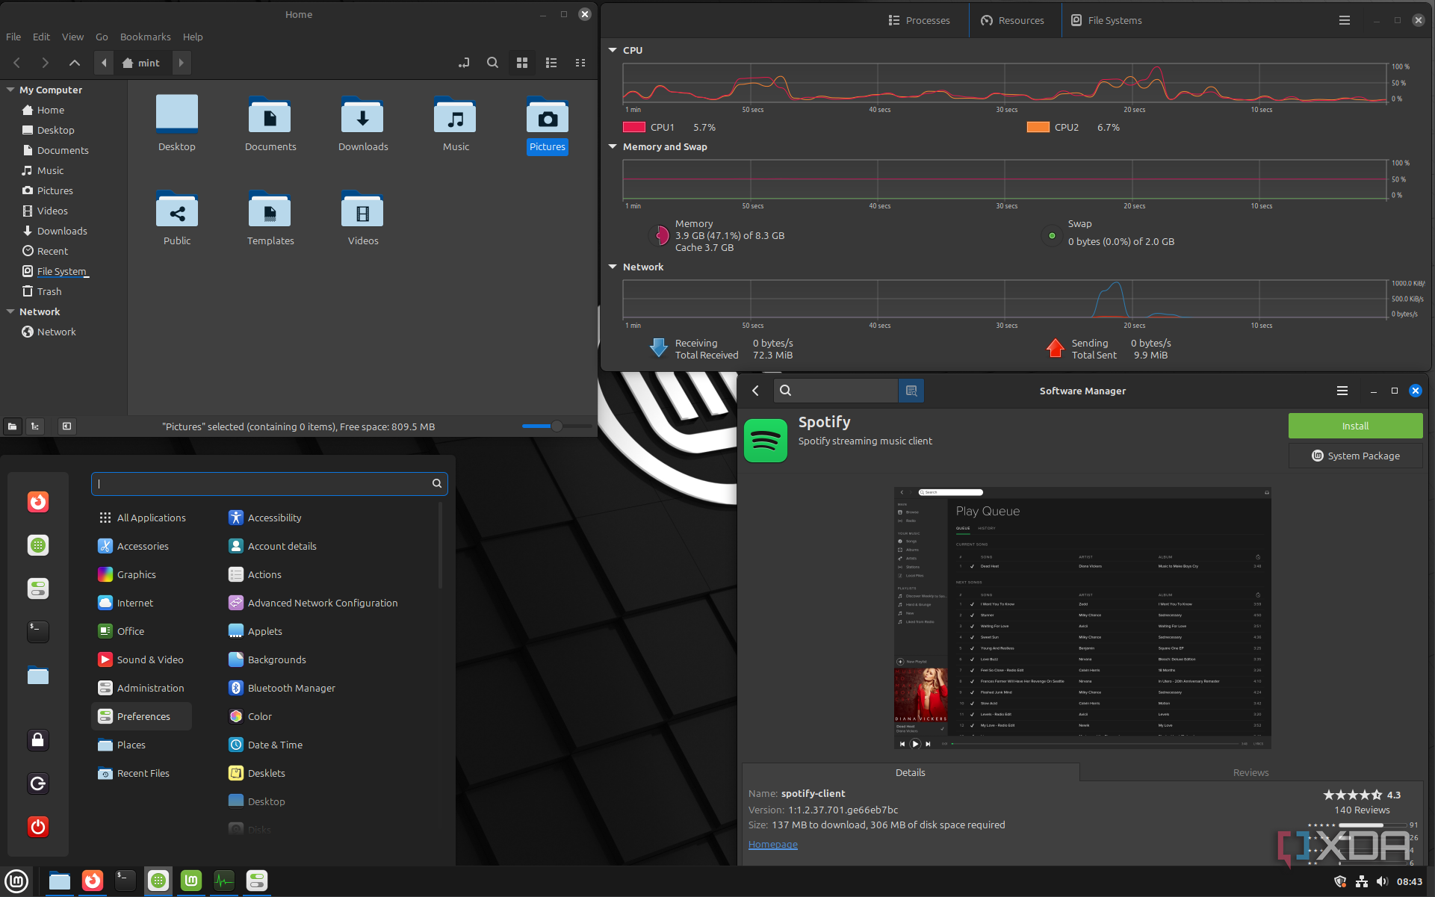1435x897 pixels.
Task: Click the file manager search icon
Action: pos(492,63)
